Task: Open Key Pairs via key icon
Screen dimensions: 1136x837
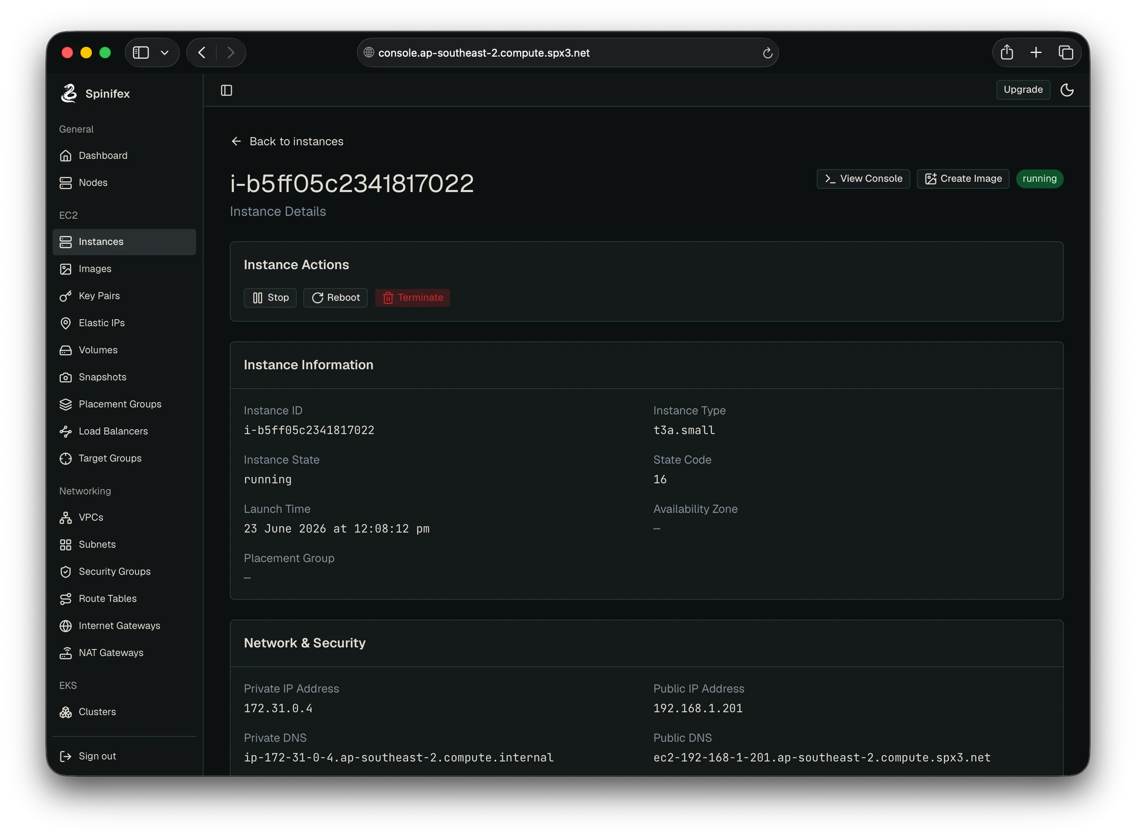Action: (x=65, y=296)
